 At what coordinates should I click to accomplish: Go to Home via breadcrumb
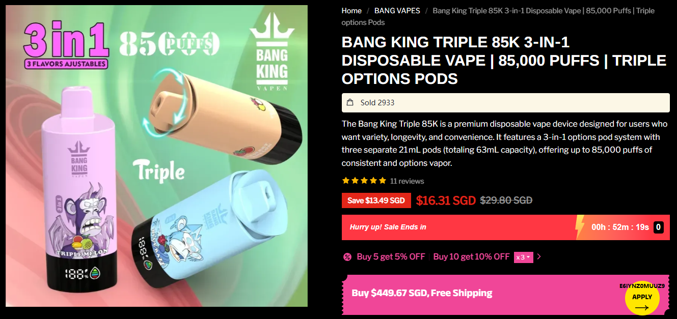pos(351,11)
